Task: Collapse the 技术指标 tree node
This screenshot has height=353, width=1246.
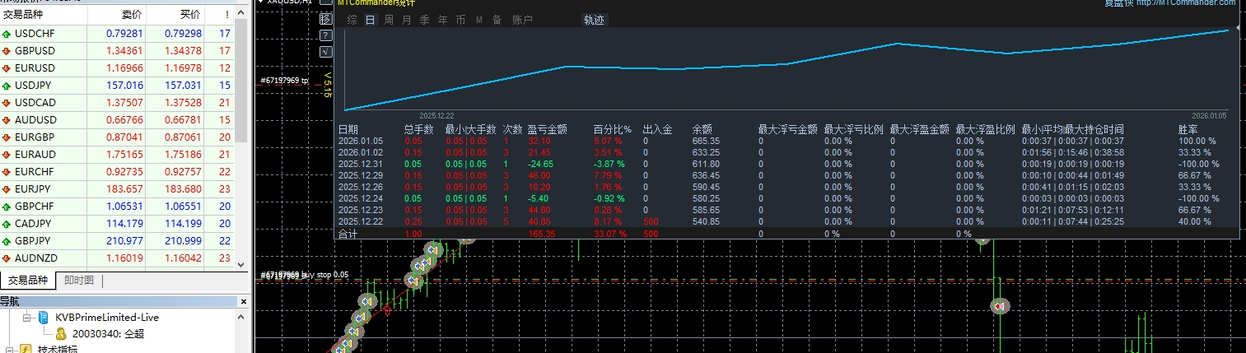Action: pyautogui.click(x=10, y=349)
